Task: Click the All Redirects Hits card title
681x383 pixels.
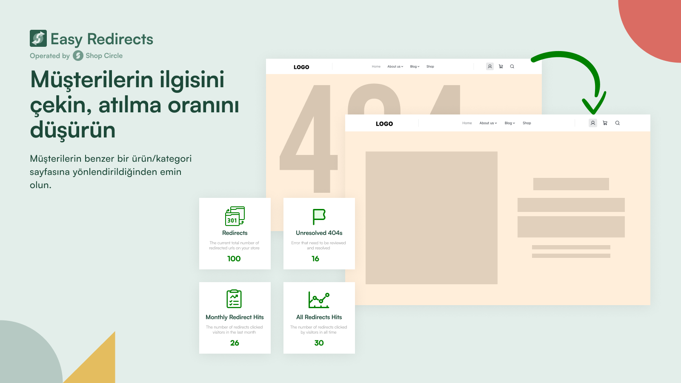Action: (x=319, y=317)
